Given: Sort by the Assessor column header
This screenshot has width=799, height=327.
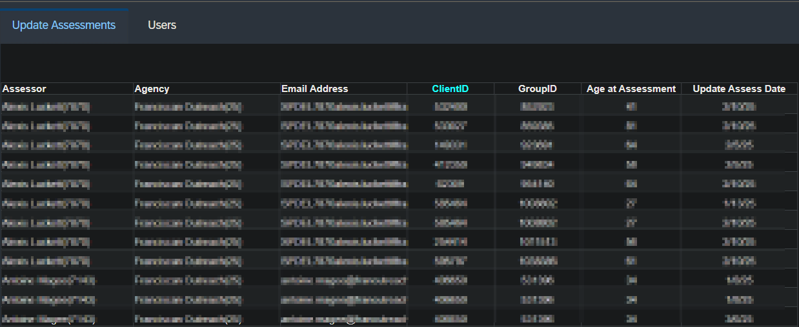Looking at the screenshot, I should coord(25,89).
